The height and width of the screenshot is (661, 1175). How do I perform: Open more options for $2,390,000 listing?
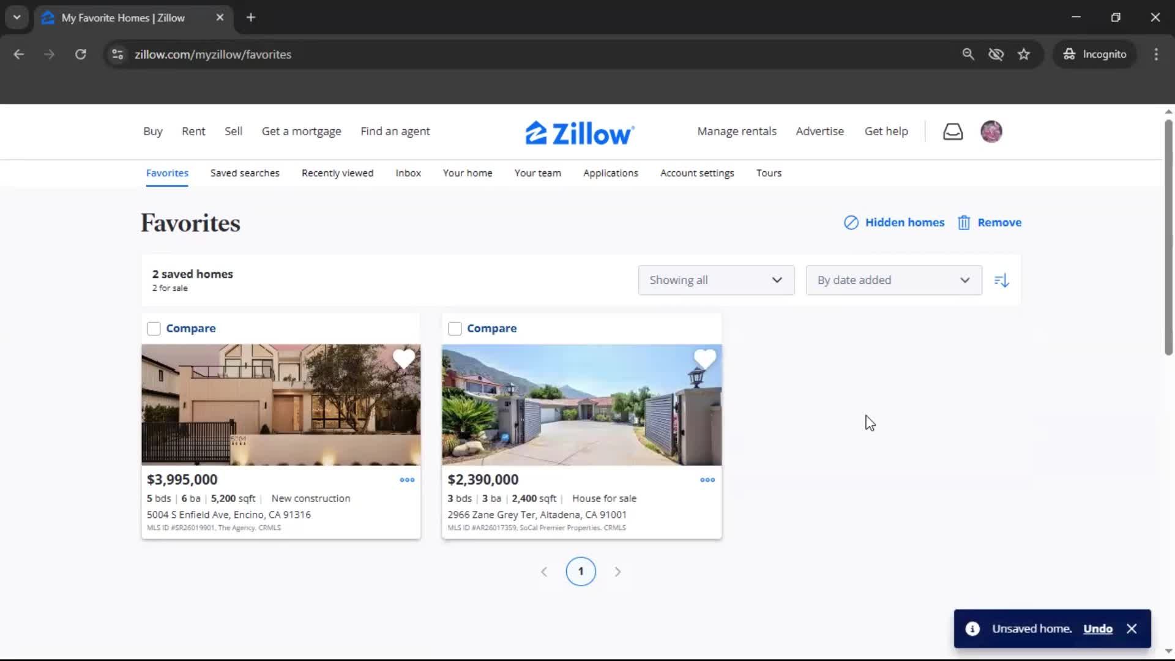[x=707, y=480]
